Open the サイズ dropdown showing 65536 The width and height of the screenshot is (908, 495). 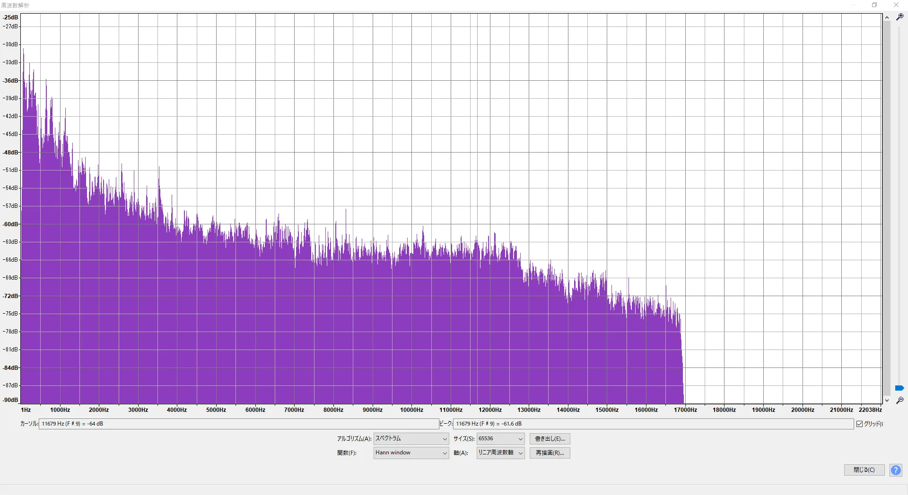500,439
